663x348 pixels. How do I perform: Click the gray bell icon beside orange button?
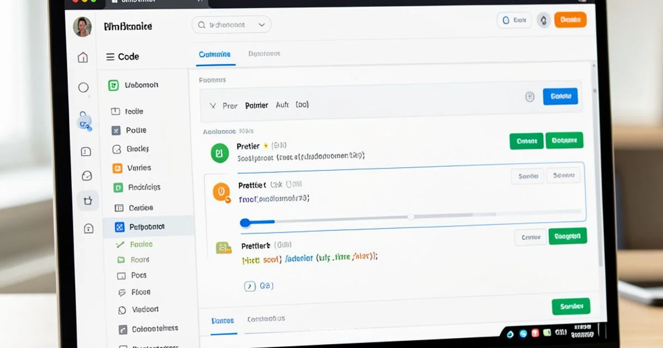pyautogui.click(x=544, y=20)
